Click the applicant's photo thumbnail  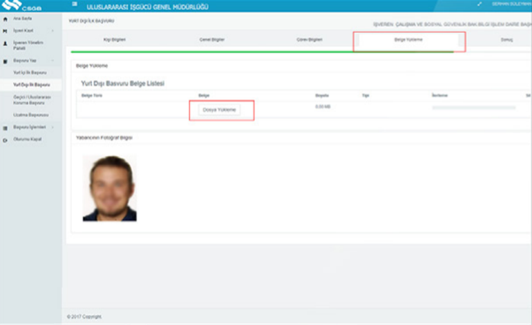[109, 188]
